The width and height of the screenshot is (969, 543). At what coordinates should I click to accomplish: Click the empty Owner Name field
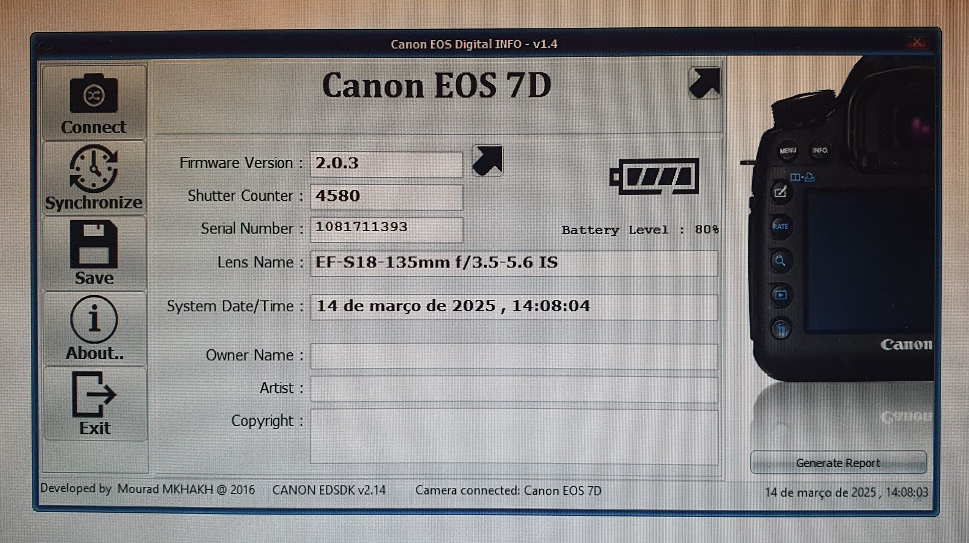pos(514,357)
